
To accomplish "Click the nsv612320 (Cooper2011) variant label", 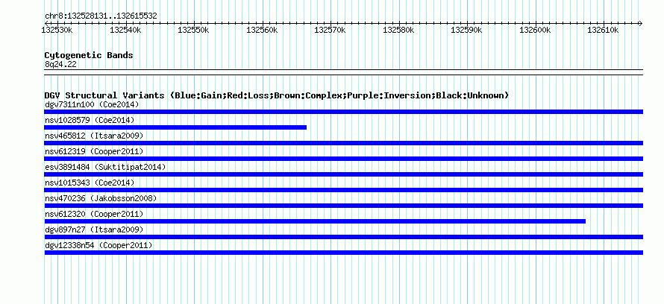I will point(94,214).
